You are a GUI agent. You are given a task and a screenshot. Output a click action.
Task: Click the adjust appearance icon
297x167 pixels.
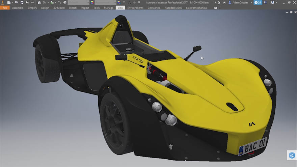pos(119,2)
